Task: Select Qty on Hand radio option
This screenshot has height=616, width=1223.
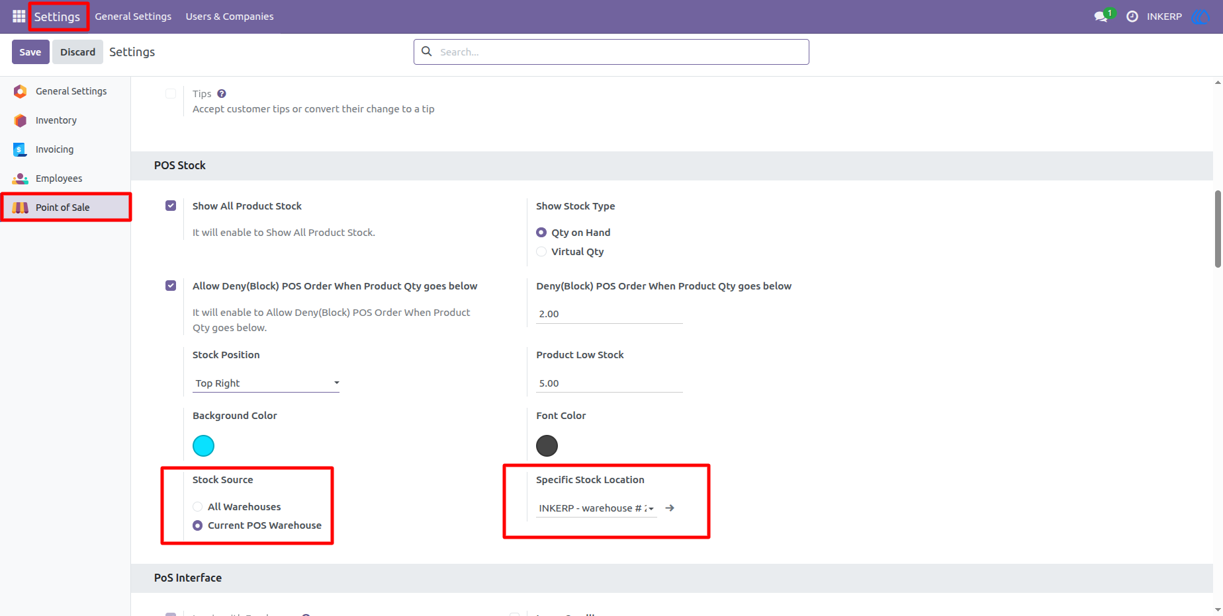Action: 541,233
